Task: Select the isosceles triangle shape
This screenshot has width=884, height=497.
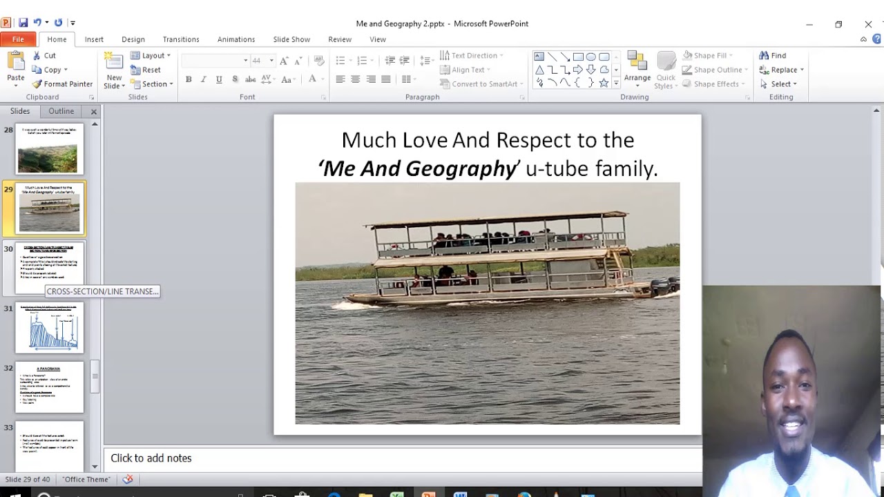Action: click(539, 70)
